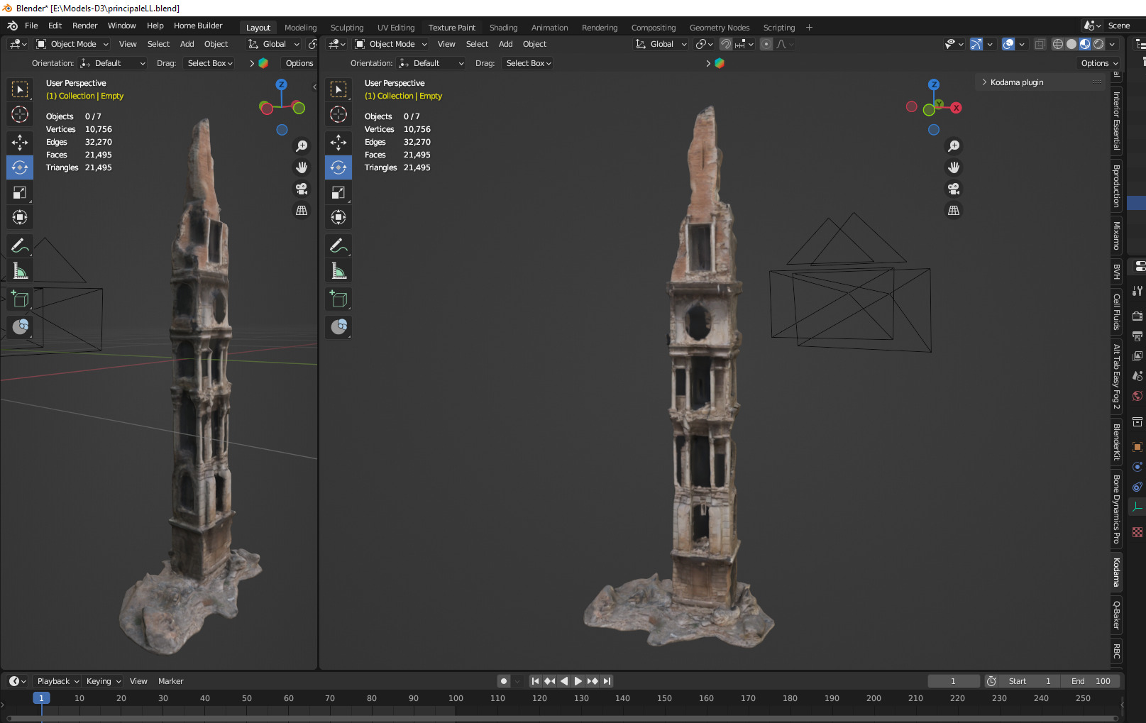Open Options dropdown in right viewport
1146x723 pixels.
[x=1099, y=63]
